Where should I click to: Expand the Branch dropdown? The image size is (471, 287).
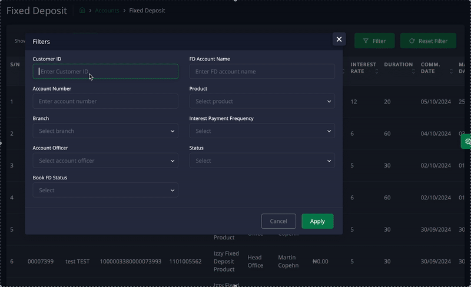pos(105,131)
